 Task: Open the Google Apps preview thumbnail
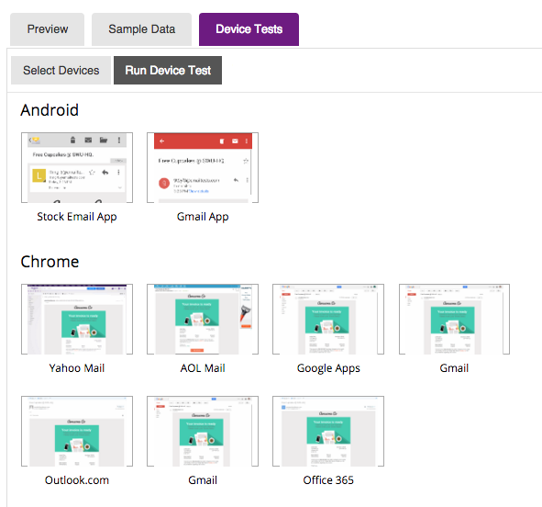(328, 319)
